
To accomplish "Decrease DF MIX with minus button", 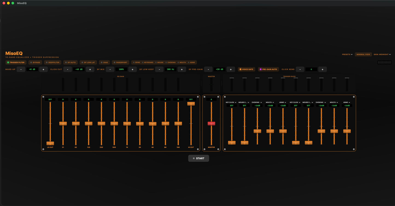I will 110,69.
